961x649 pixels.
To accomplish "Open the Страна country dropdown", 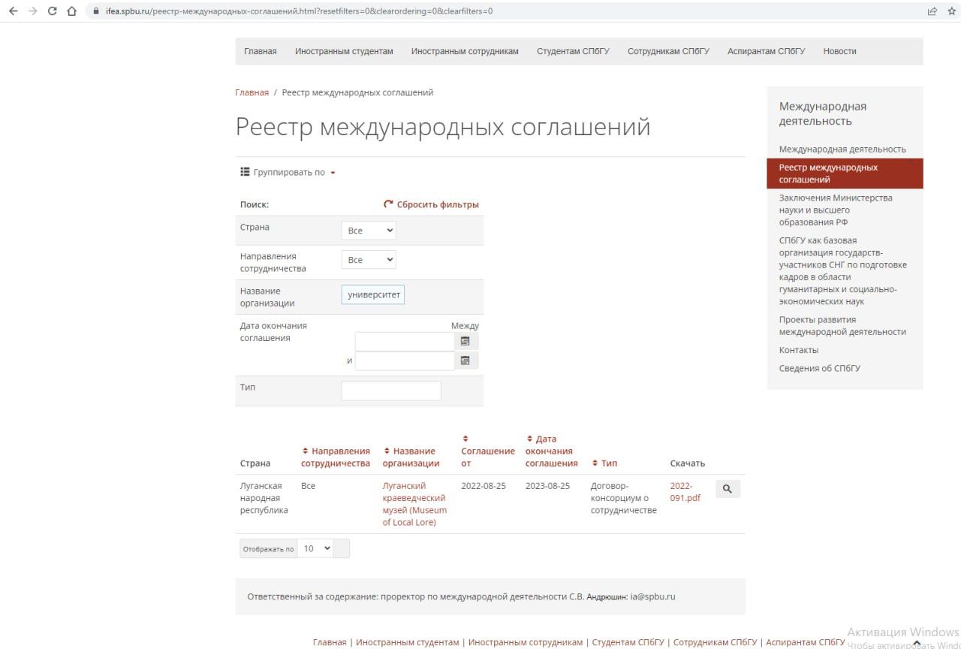I will tap(369, 231).
